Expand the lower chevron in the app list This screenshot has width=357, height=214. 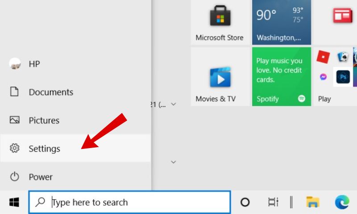coord(174,162)
